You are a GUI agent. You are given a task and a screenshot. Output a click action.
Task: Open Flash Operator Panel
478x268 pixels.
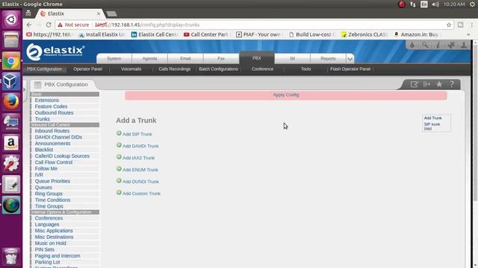pos(350,69)
